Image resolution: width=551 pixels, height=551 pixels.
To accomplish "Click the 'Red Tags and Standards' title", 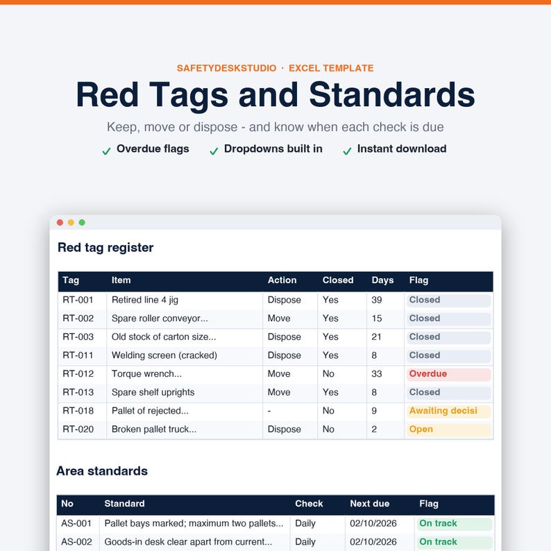I will [x=275, y=95].
